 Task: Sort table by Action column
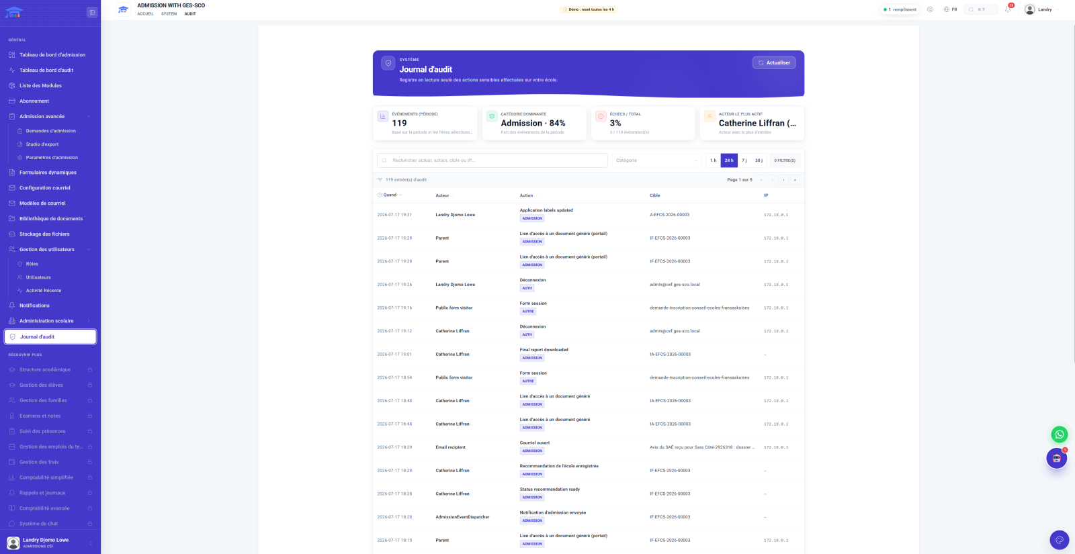point(526,195)
